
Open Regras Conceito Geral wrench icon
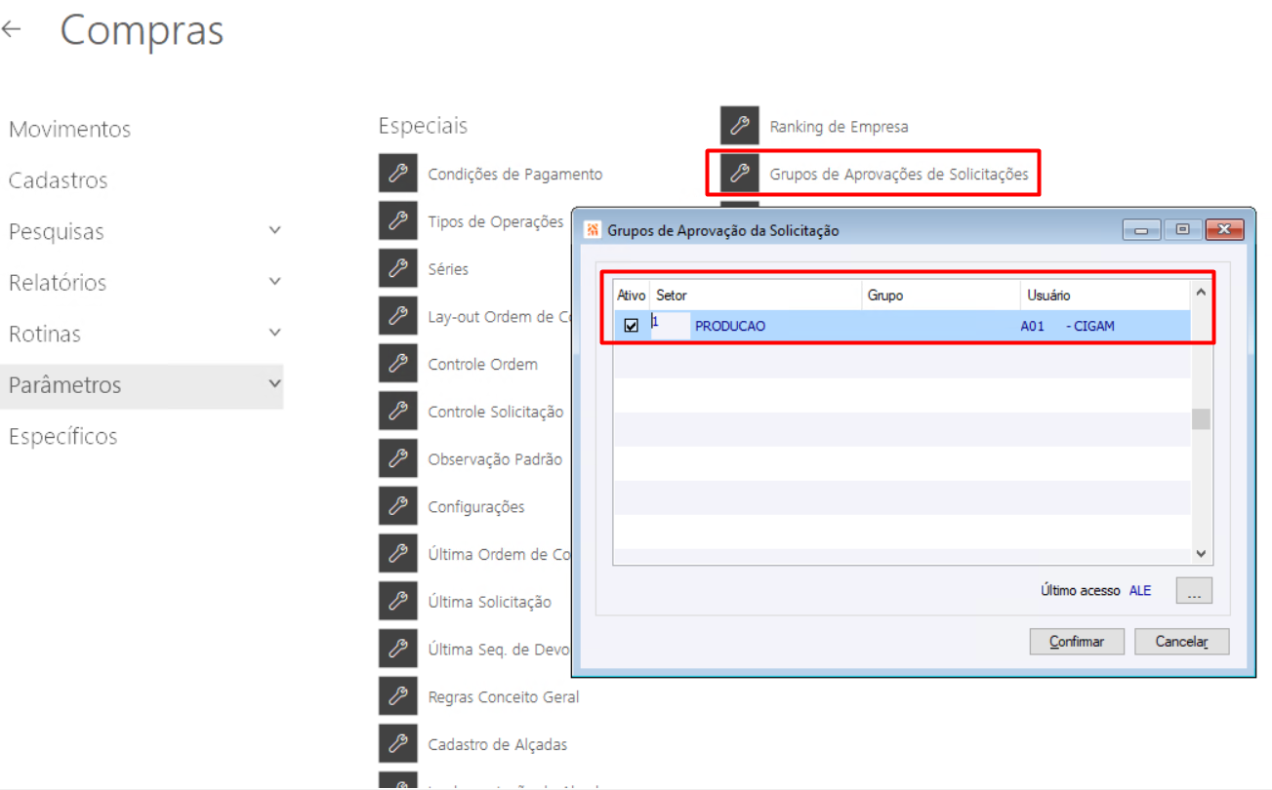click(x=397, y=696)
